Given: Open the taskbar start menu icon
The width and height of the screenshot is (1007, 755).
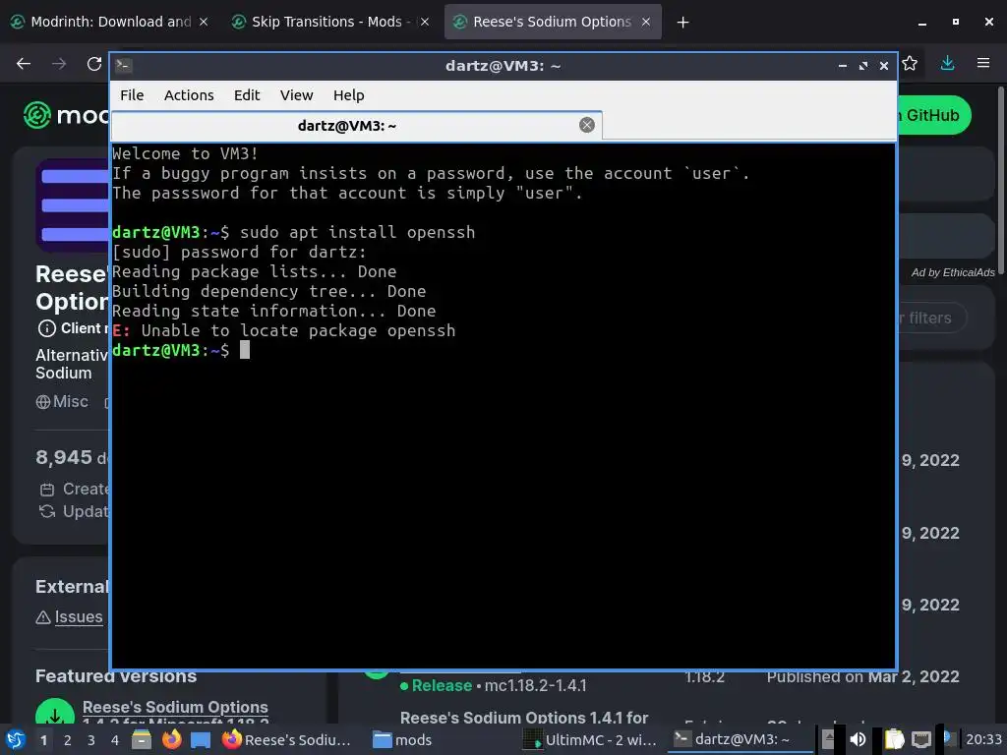Looking at the screenshot, I should click(x=16, y=739).
